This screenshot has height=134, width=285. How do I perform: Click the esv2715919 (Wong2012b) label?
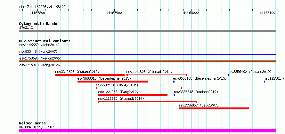point(40,65)
